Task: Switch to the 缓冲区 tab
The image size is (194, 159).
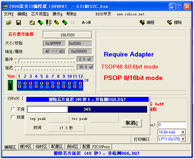Action: [x=26, y=147]
